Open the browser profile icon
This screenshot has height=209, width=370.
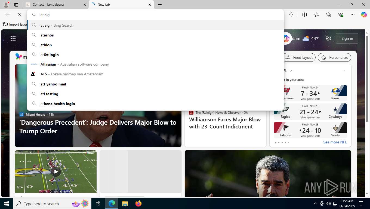coord(6,5)
